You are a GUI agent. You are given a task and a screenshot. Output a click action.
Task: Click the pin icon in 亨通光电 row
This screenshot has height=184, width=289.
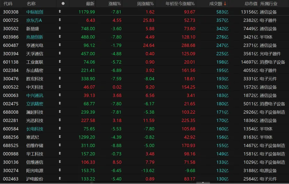(x=60, y=45)
